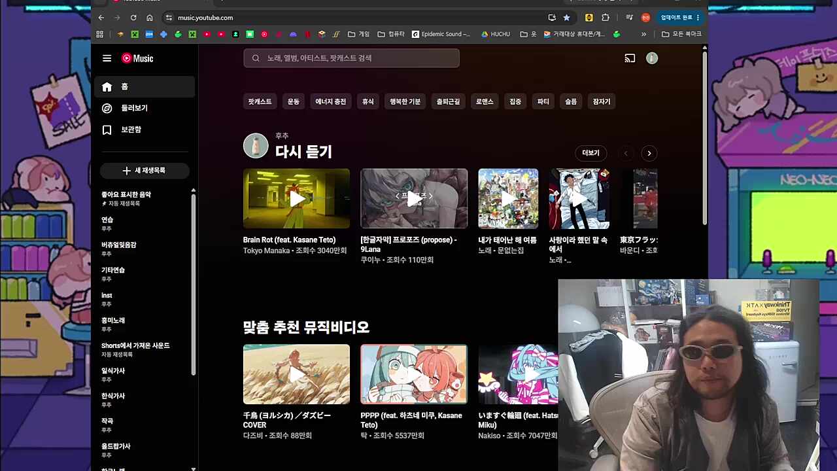
Task: Click the browser back arrow
Action: point(101,18)
